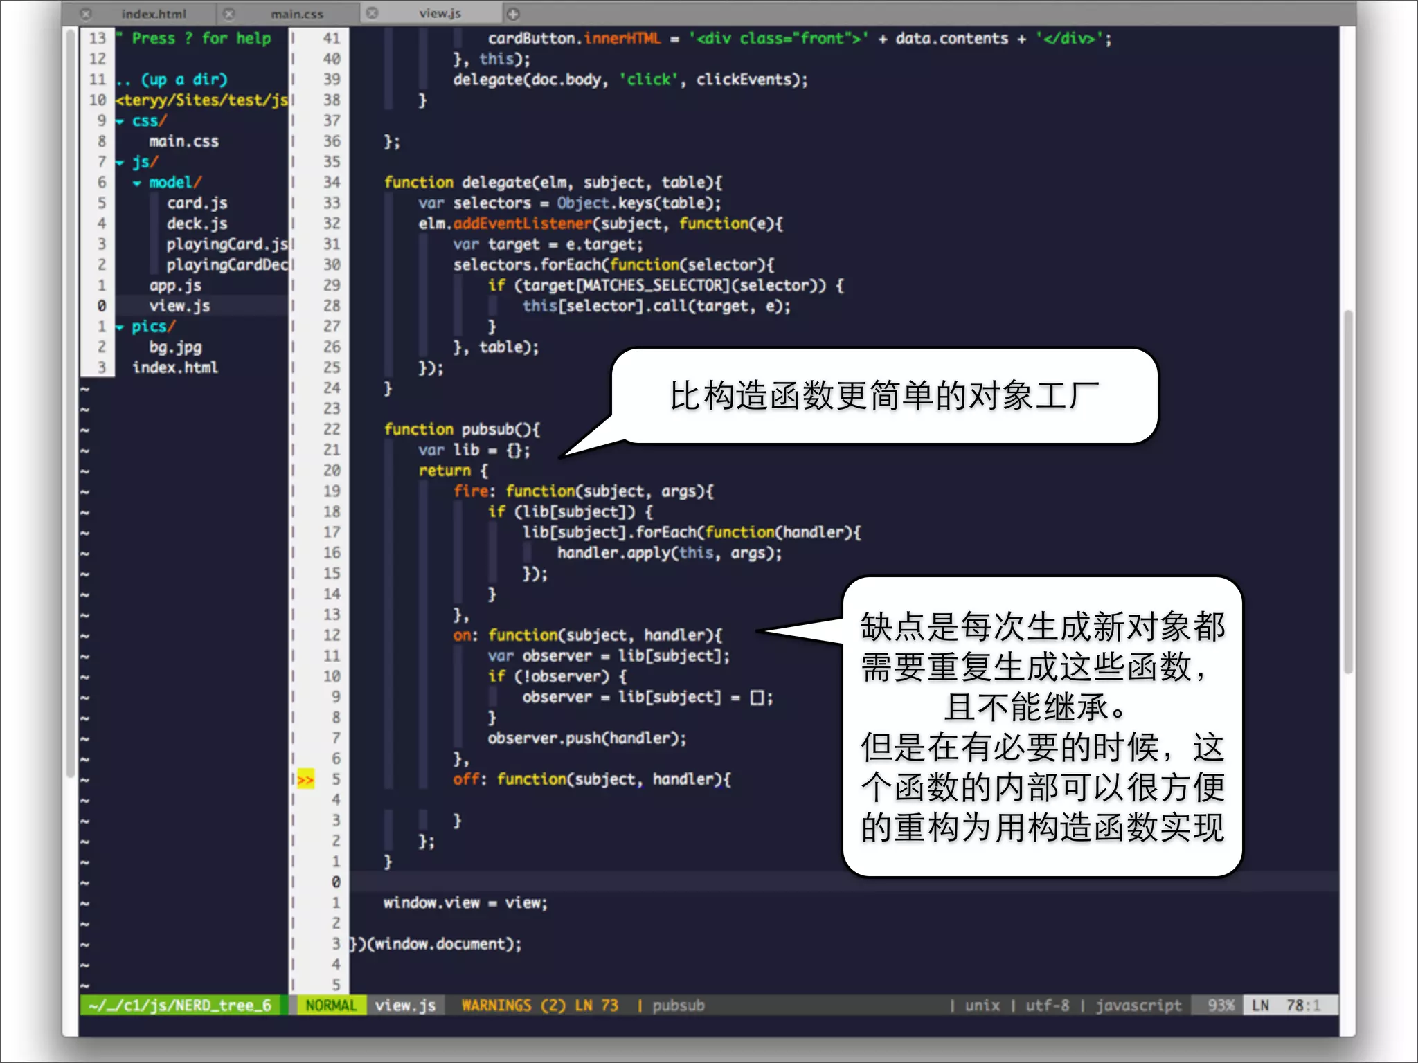Screen dimensions: 1418x1063
Task: Select view.js in the file tree
Action: click(179, 306)
